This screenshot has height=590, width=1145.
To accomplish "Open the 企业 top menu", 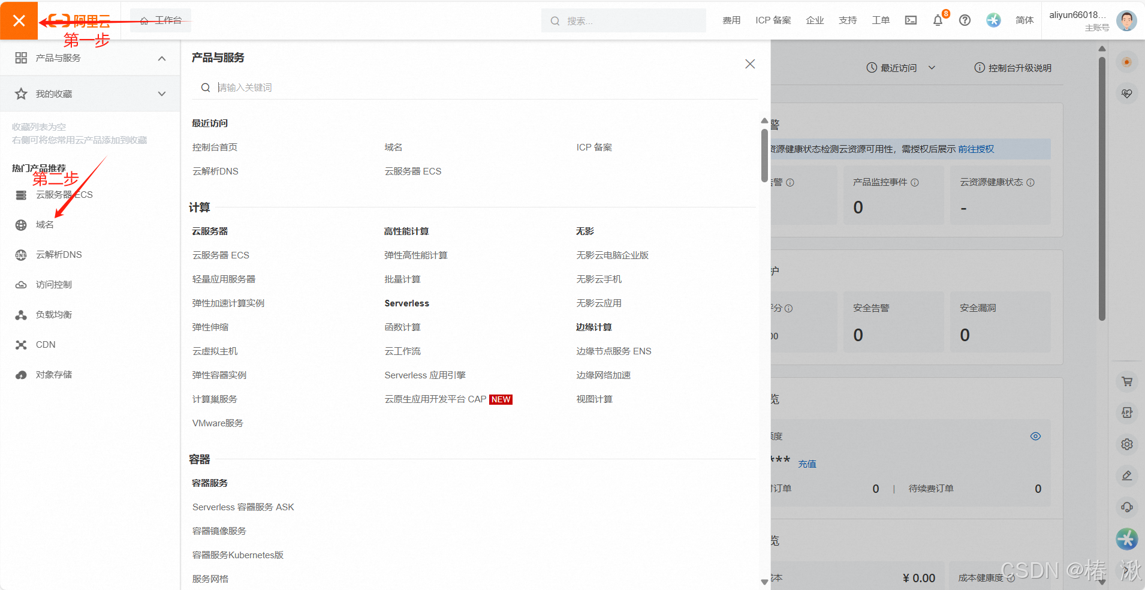I will [815, 20].
